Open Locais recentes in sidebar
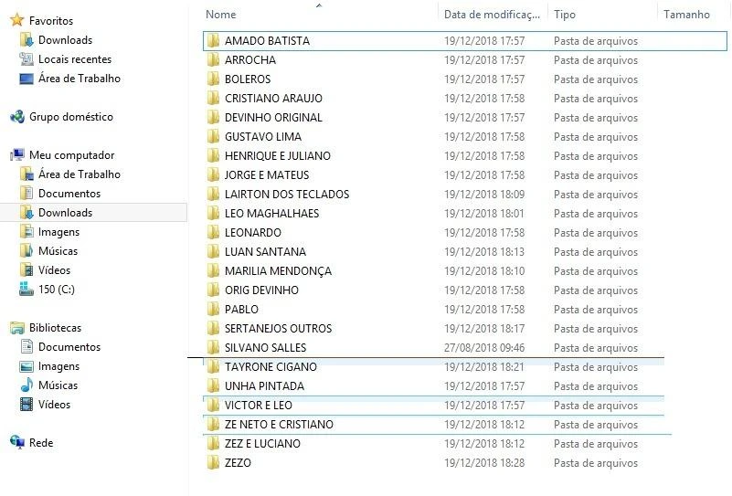 pyautogui.click(x=66, y=59)
